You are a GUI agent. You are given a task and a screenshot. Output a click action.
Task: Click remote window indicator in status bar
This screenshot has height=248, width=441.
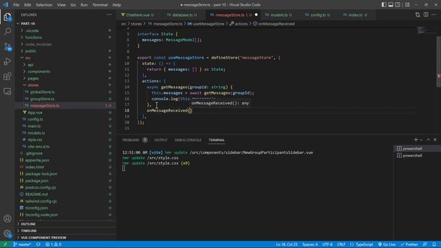click(5, 245)
